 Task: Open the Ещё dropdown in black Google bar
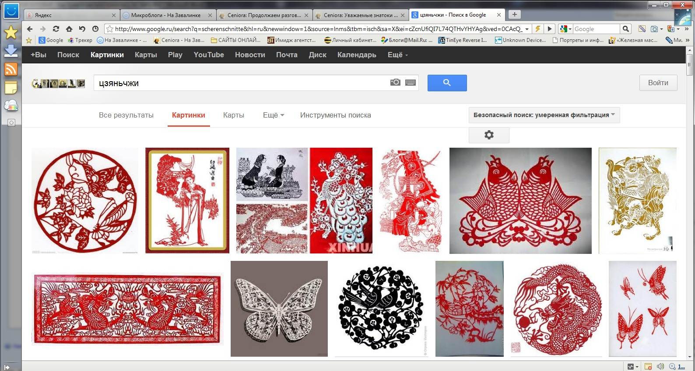397,55
